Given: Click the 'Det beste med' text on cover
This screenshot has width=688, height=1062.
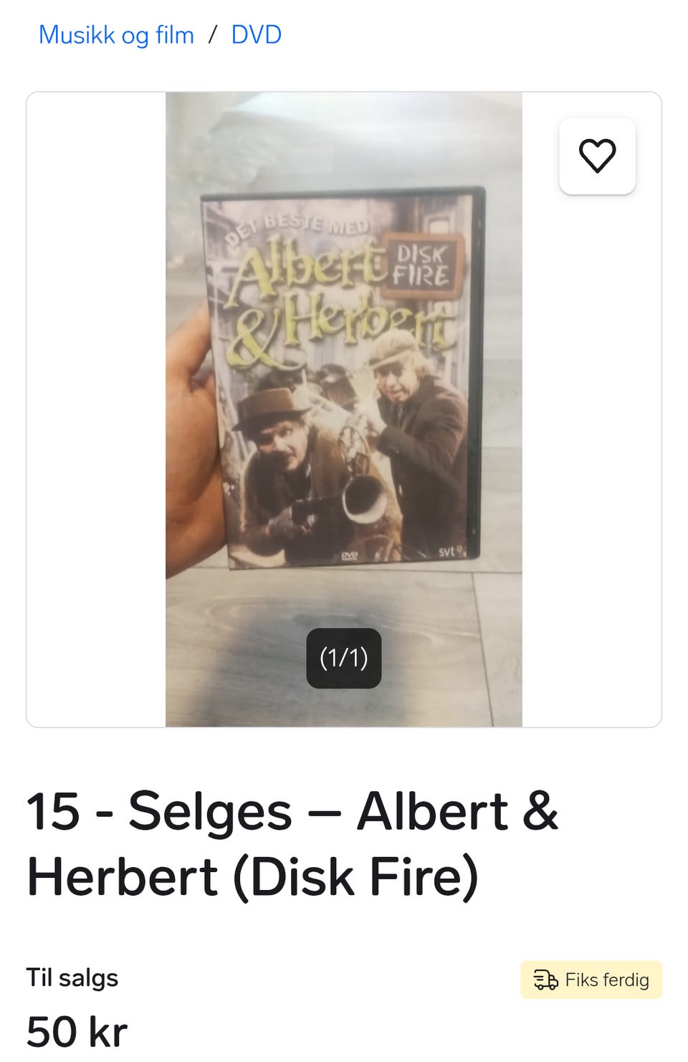Looking at the screenshot, I should point(297,229).
